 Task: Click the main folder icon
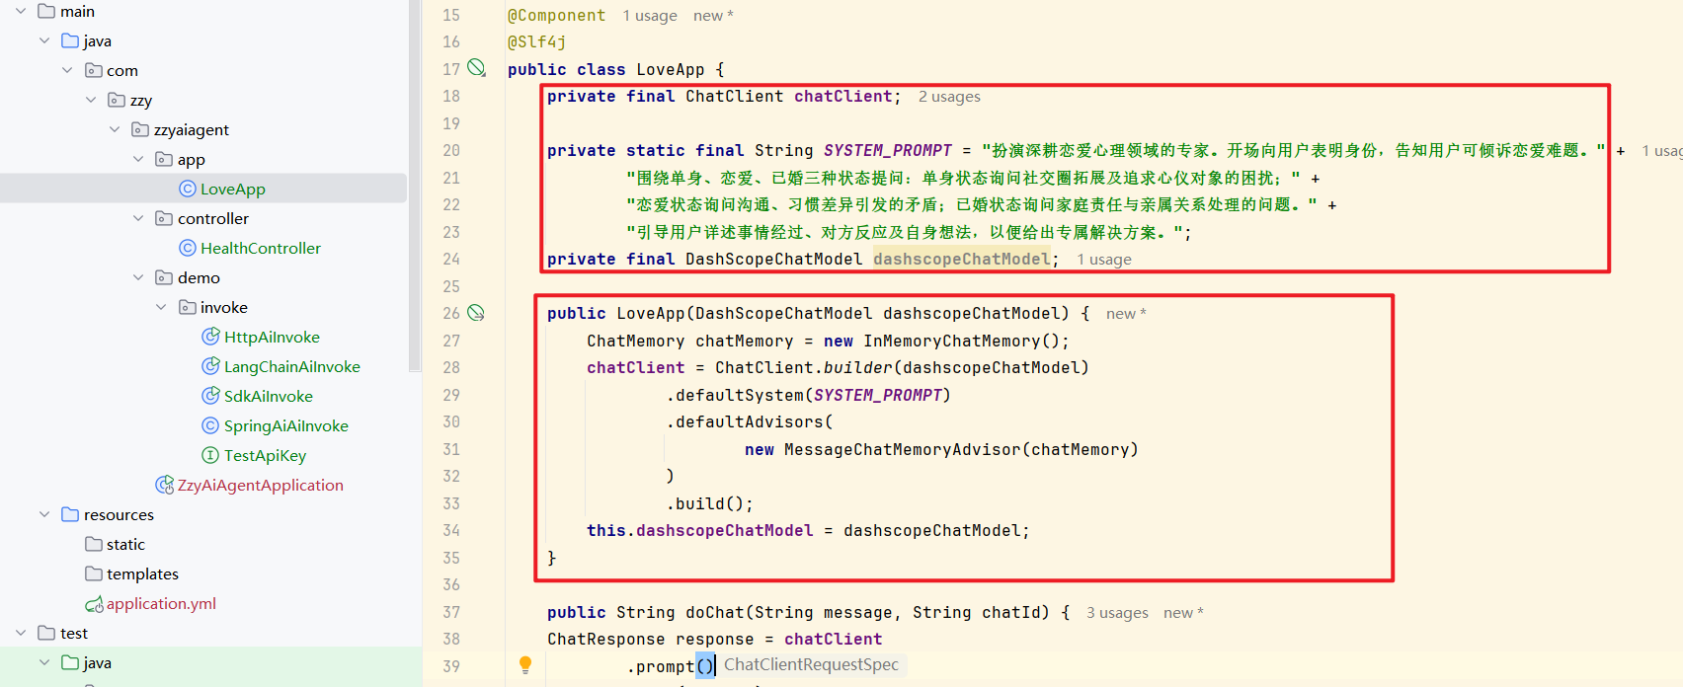(x=46, y=11)
